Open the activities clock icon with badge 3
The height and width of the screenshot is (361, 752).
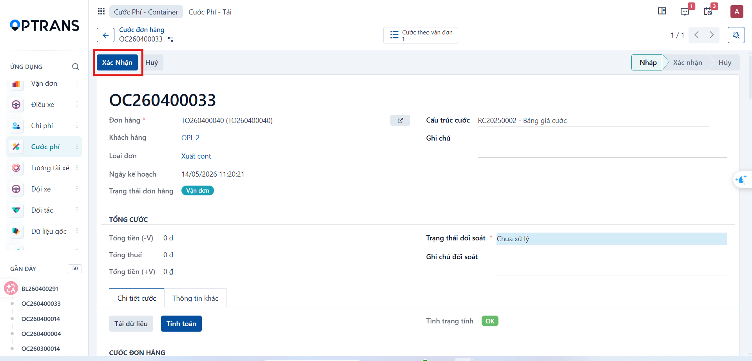click(x=708, y=11)
